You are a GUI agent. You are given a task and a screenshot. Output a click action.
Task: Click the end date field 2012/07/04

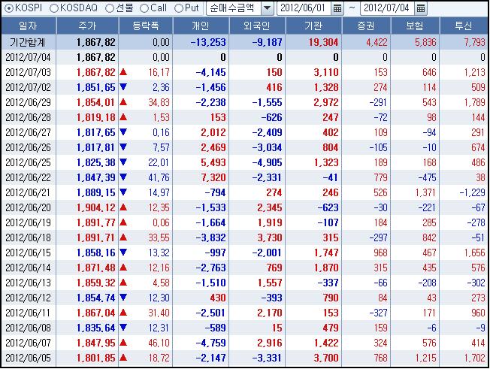click(387, 8)
